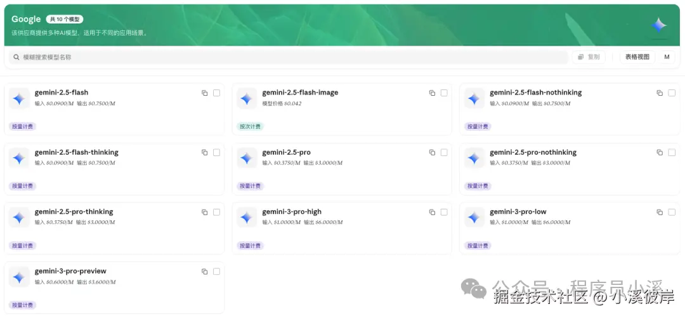The height and width of the screenshot is (316, 685).
Task: Click the Gemini logo on gemini-2.5-flash-thinking card
Action: (x=19, y=158)
